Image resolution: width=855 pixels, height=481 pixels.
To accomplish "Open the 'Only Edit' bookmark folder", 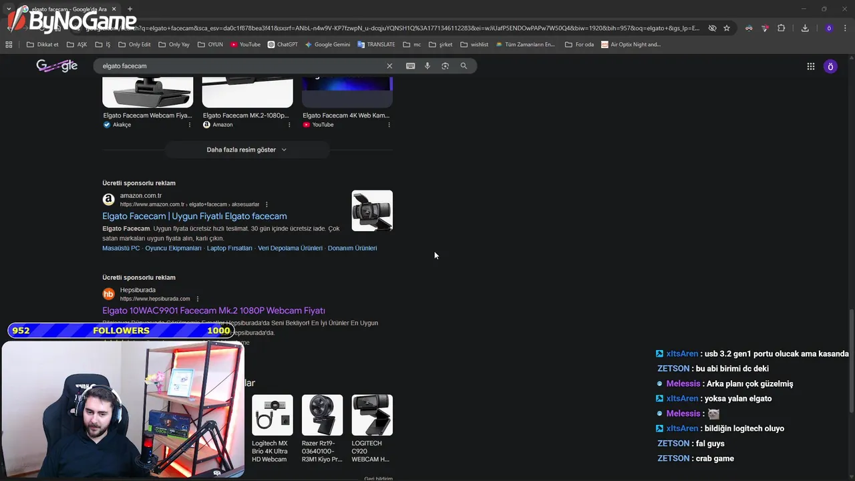I will tap(134, 45).
